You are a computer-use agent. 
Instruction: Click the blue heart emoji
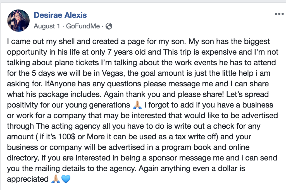[x=66, y=179]
